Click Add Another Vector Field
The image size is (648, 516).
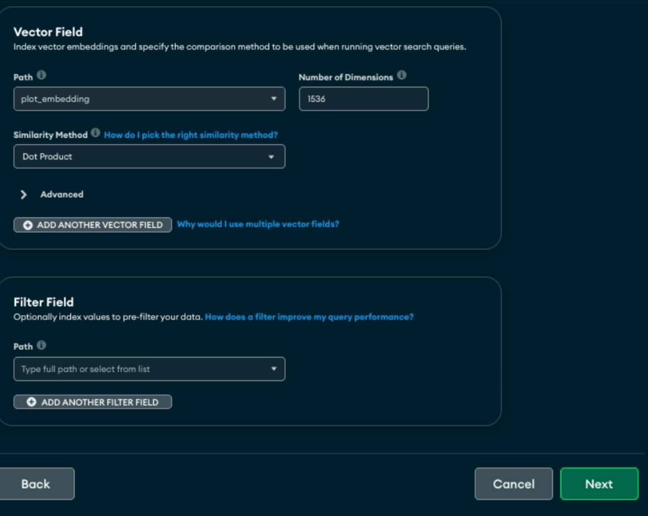coord(92,225)
